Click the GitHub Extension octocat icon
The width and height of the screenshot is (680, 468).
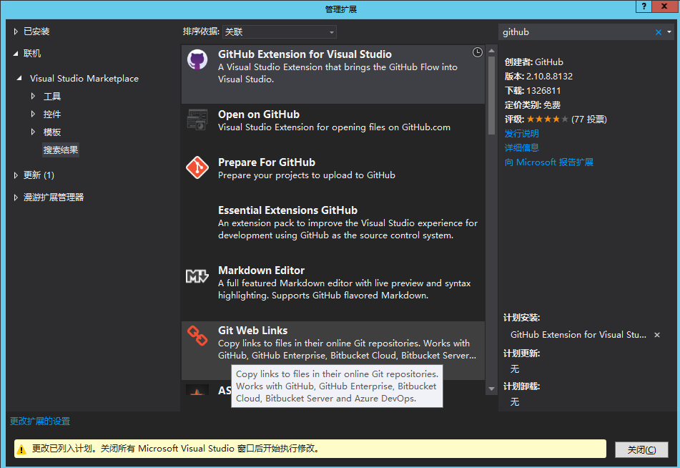click(197, 59)
